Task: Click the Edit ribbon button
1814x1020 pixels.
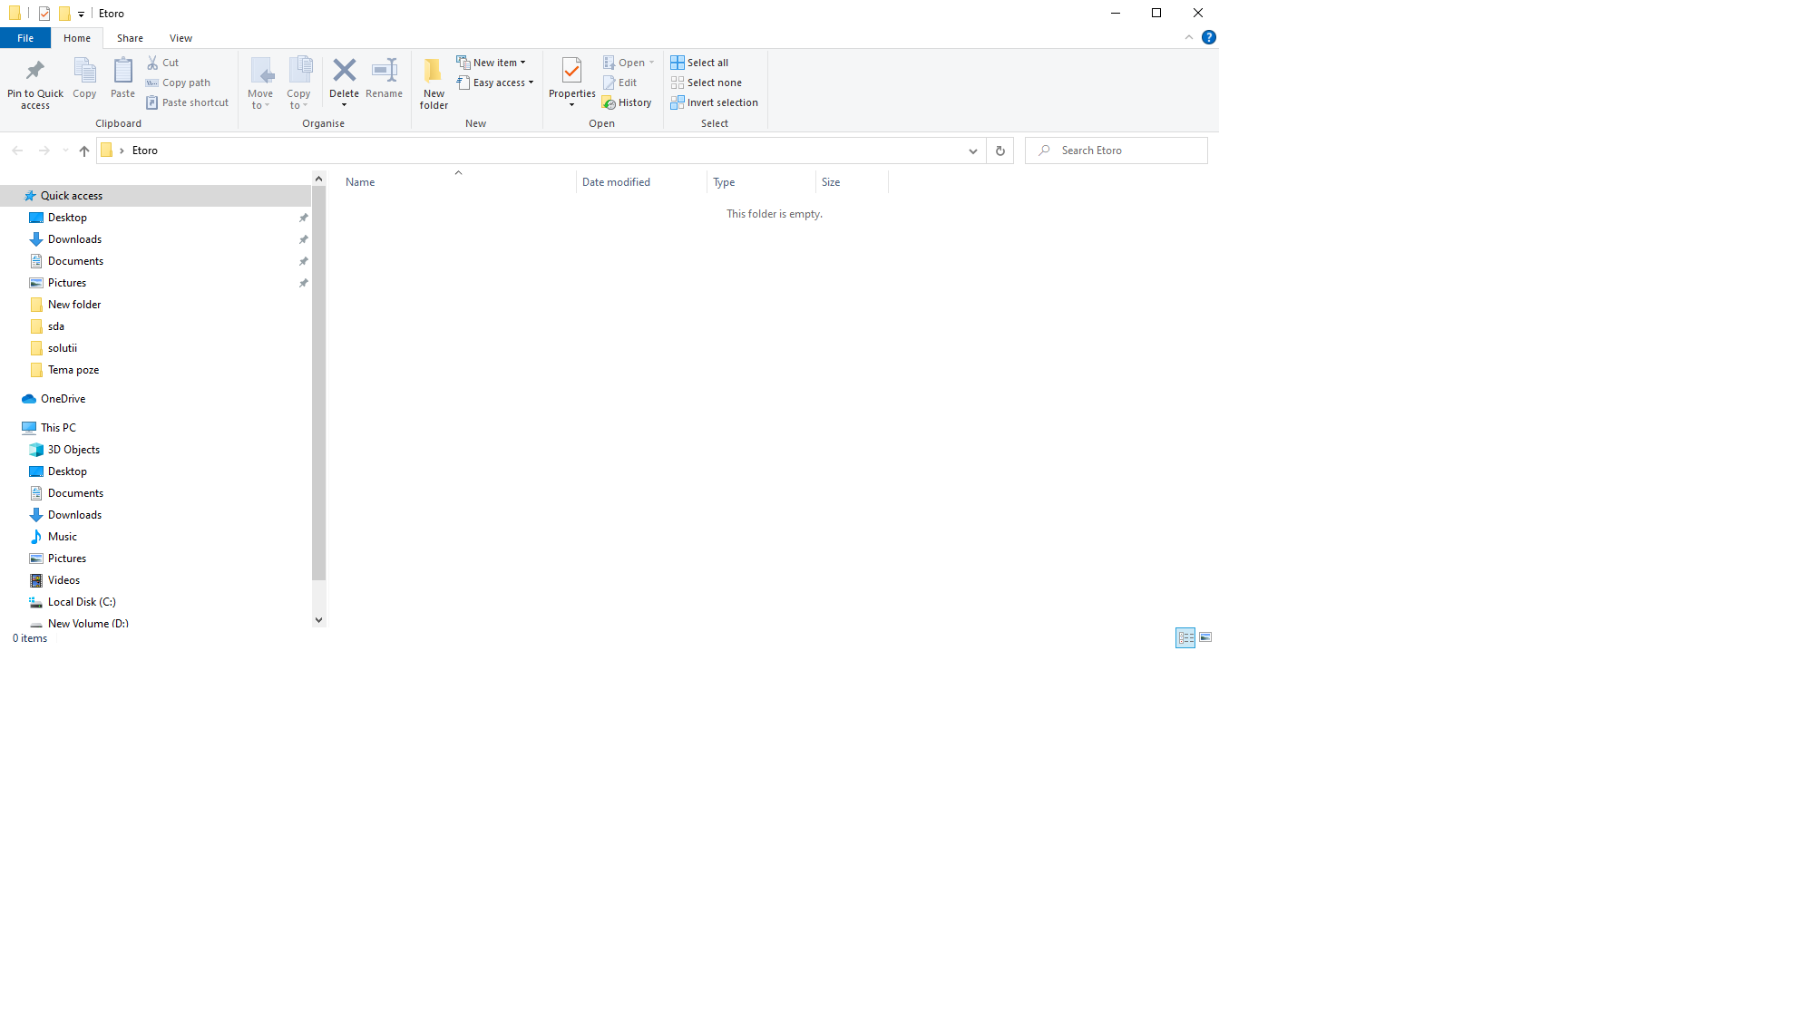Action: click(x=620, y=83)
